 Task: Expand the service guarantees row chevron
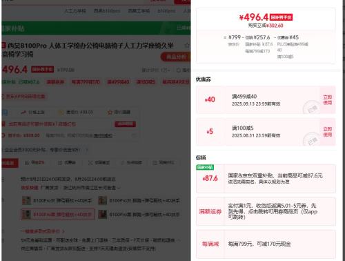click(x=179, y=240)
